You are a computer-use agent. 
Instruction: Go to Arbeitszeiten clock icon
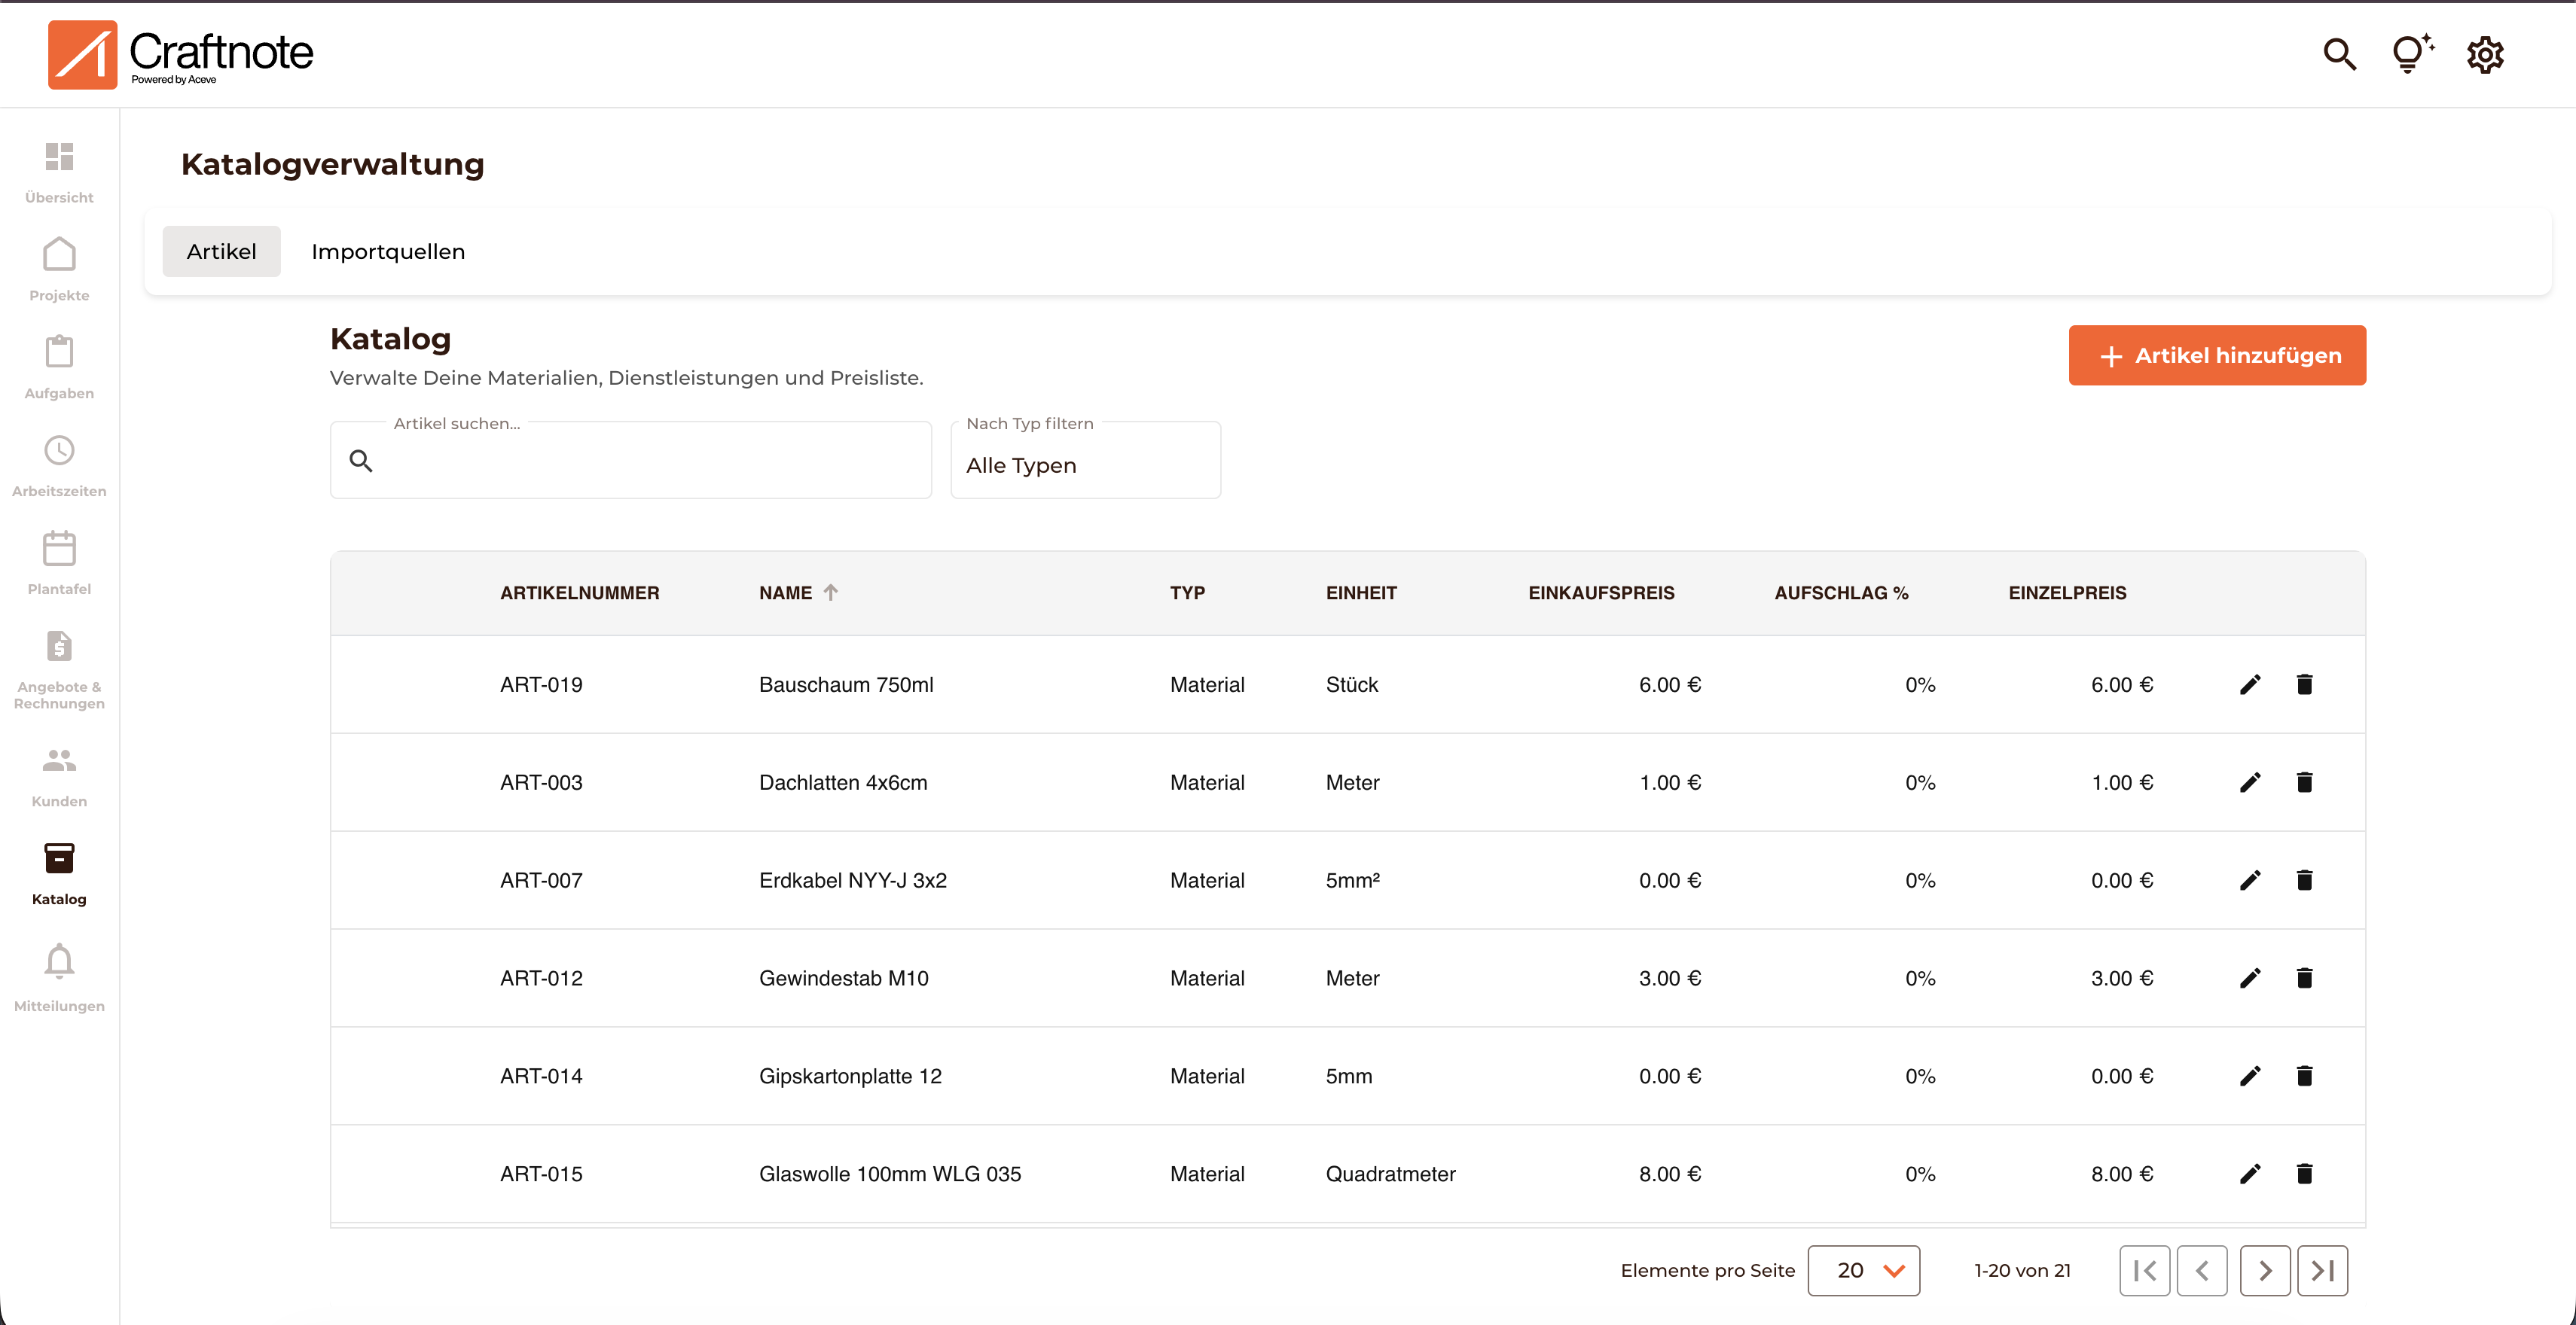(x=59, y=464)
